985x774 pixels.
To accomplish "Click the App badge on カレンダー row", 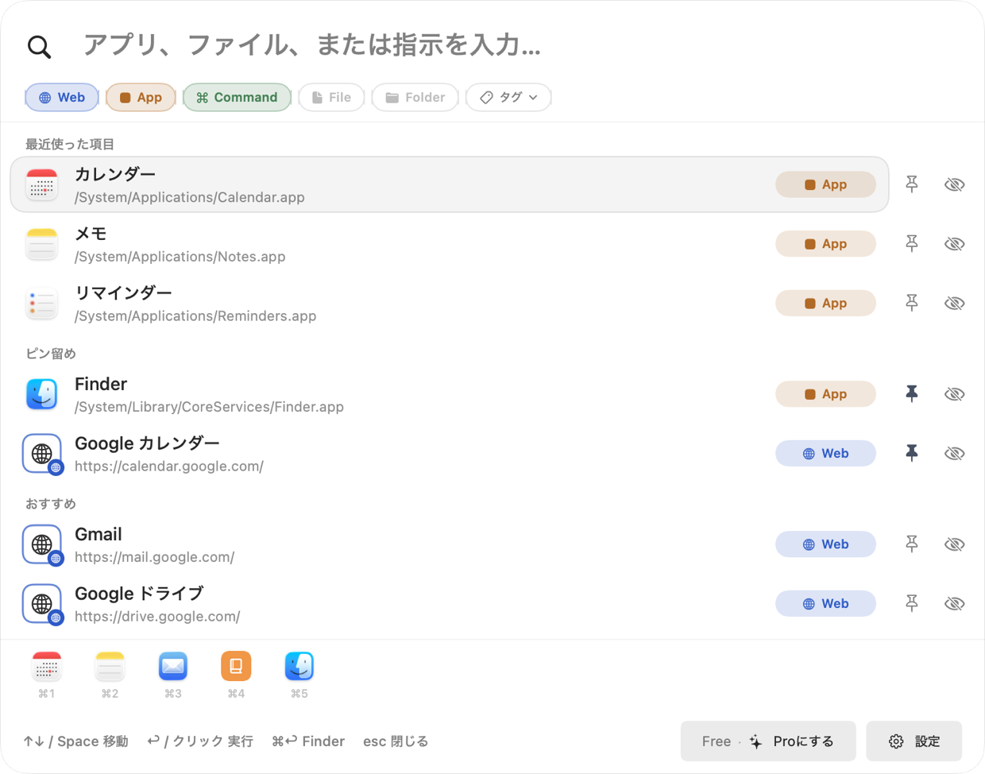I will click(825, 184).
